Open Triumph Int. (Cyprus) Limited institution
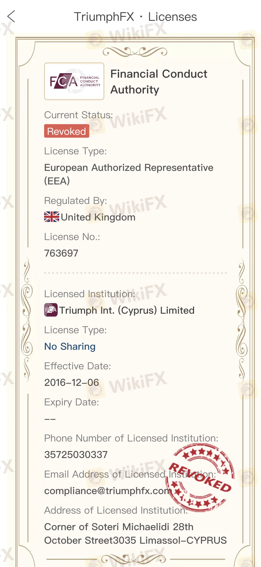Screen dimensions: 261x567 click(x=127, y=310)
